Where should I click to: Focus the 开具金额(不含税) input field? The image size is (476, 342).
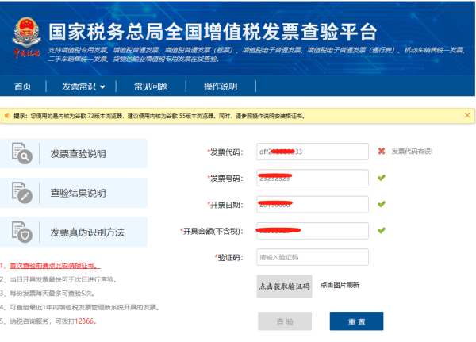click(x=313, y=231)
